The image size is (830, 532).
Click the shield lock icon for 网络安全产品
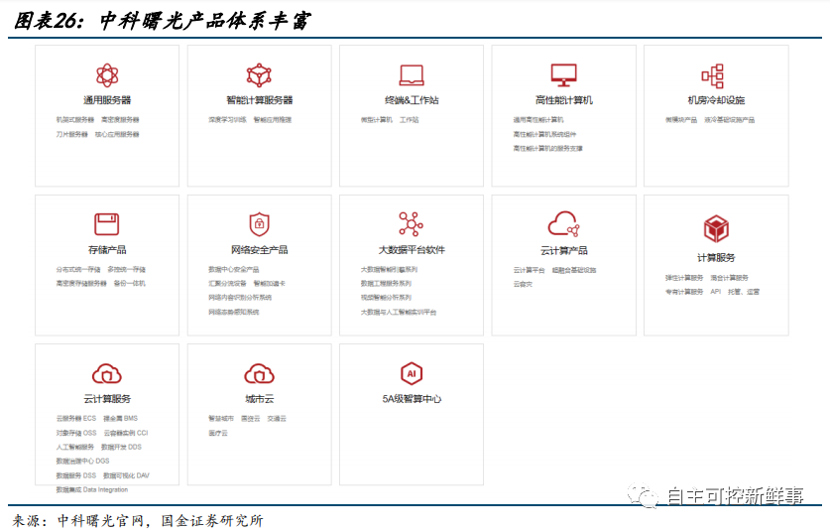(259, 224)
